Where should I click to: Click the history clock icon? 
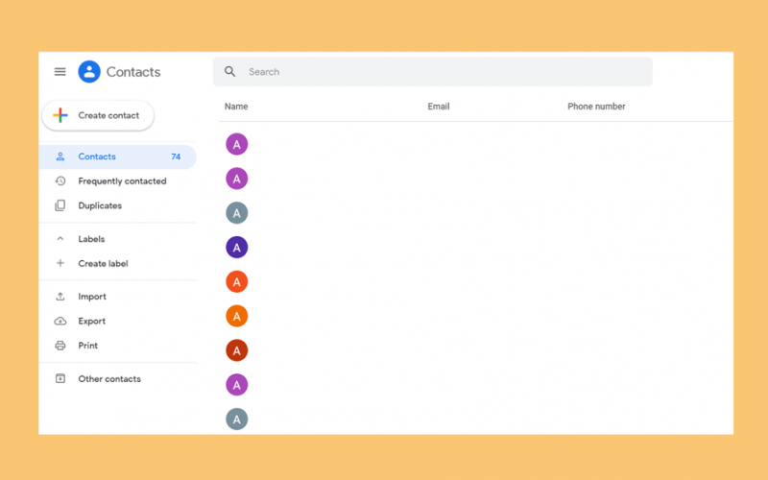pos(60,181)
